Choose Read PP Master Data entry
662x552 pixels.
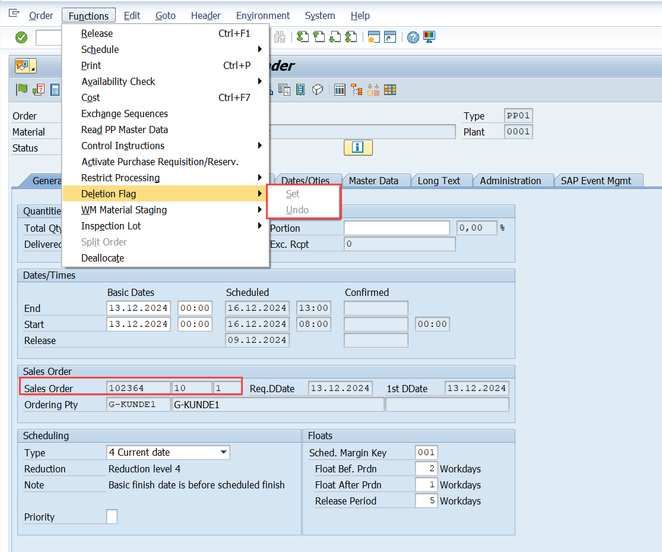[x=166, y=130]
